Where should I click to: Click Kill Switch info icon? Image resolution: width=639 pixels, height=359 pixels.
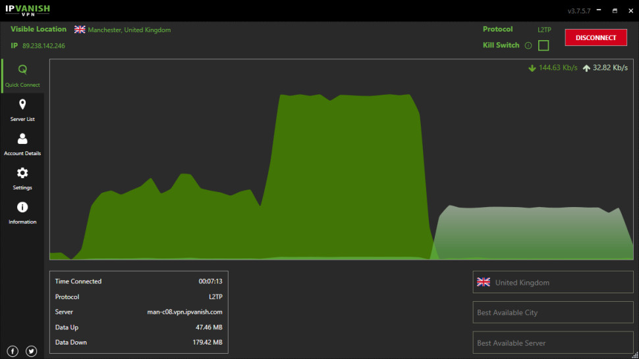528,45
